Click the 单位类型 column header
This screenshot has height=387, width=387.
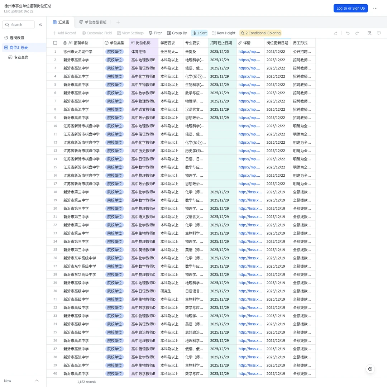[116, 43]
